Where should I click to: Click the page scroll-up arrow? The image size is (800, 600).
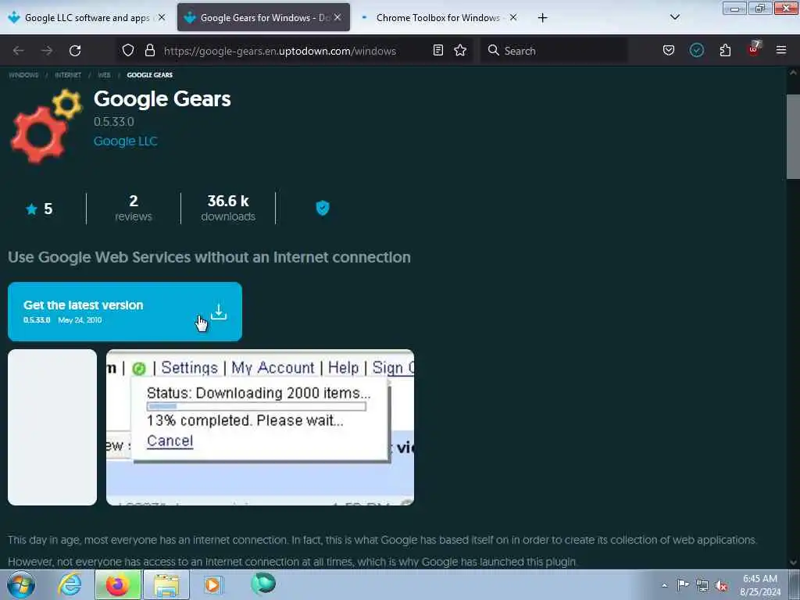[793, 73]
